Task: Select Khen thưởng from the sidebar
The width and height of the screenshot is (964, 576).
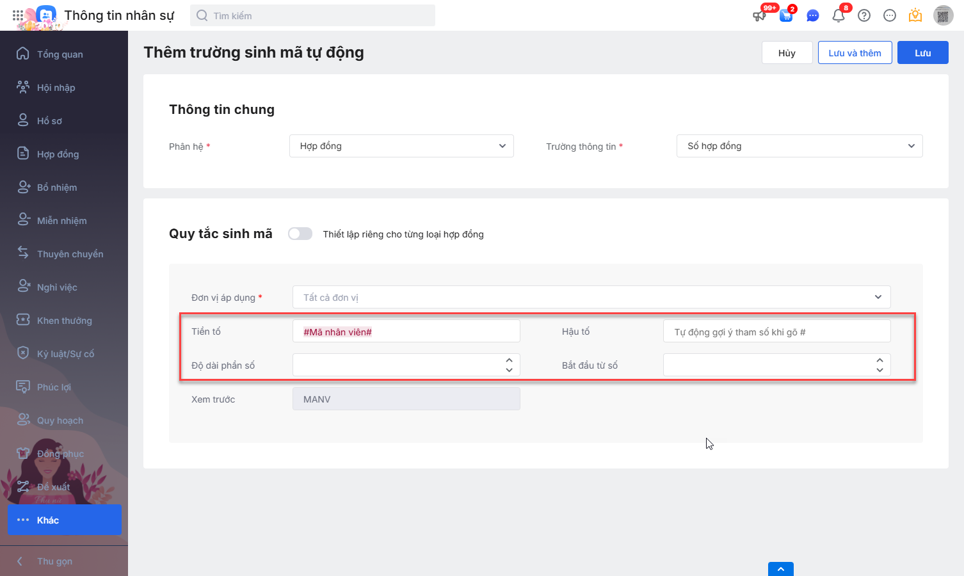Action: 64,321
